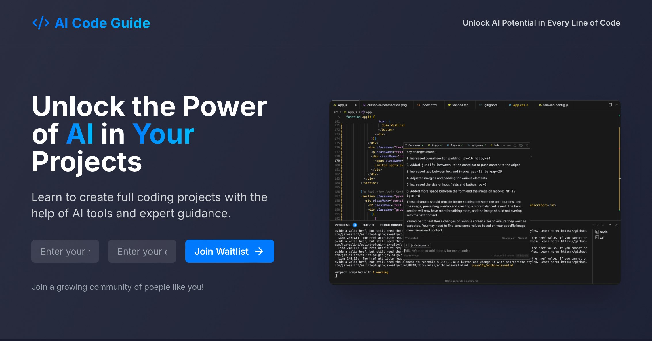Image resolution: width=652 pixels, height=341 pixels.
Task: Click the ellipsis icon in the editor tab bar
Action: click(617, 105)
